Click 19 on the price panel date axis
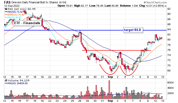Image resolution: width=178 pixels, height=103 pixels. coord(42,77)
